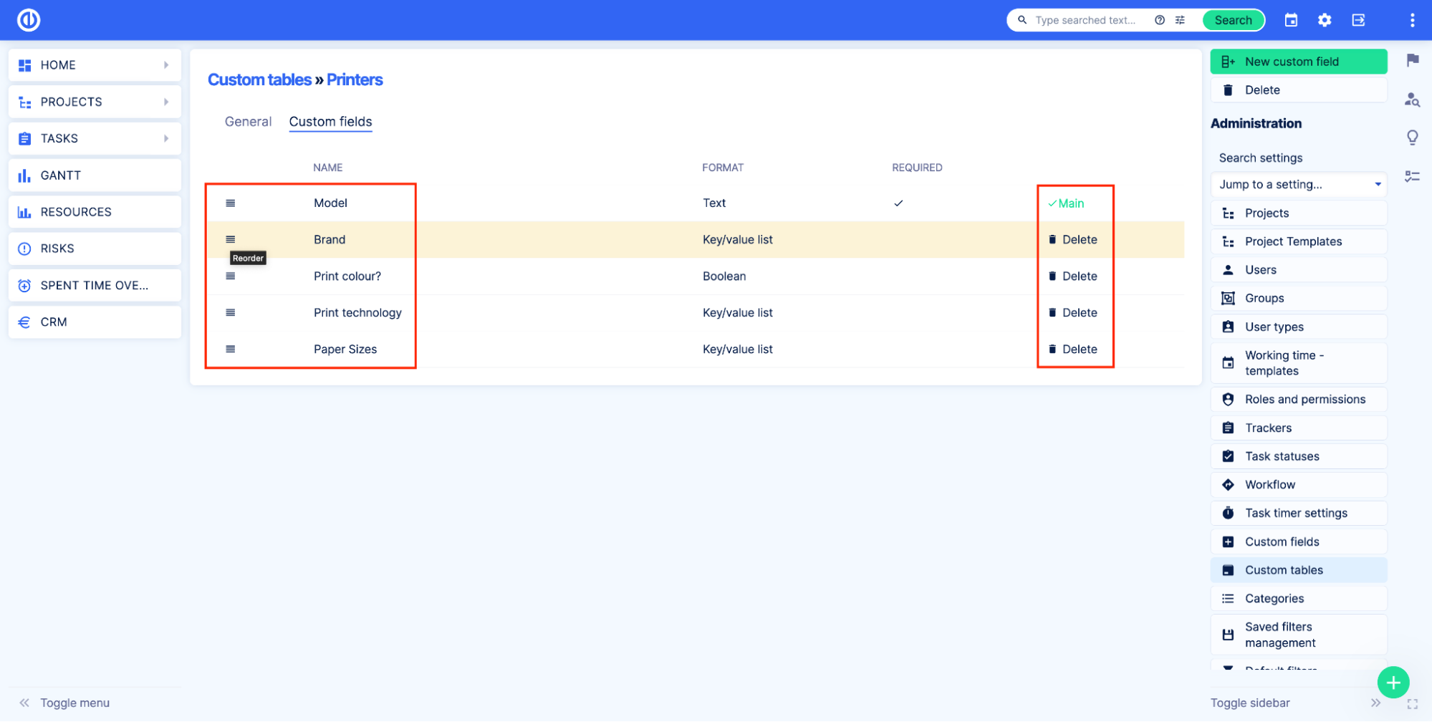Open the Jump to a setting dropdown

(1298, 185)
